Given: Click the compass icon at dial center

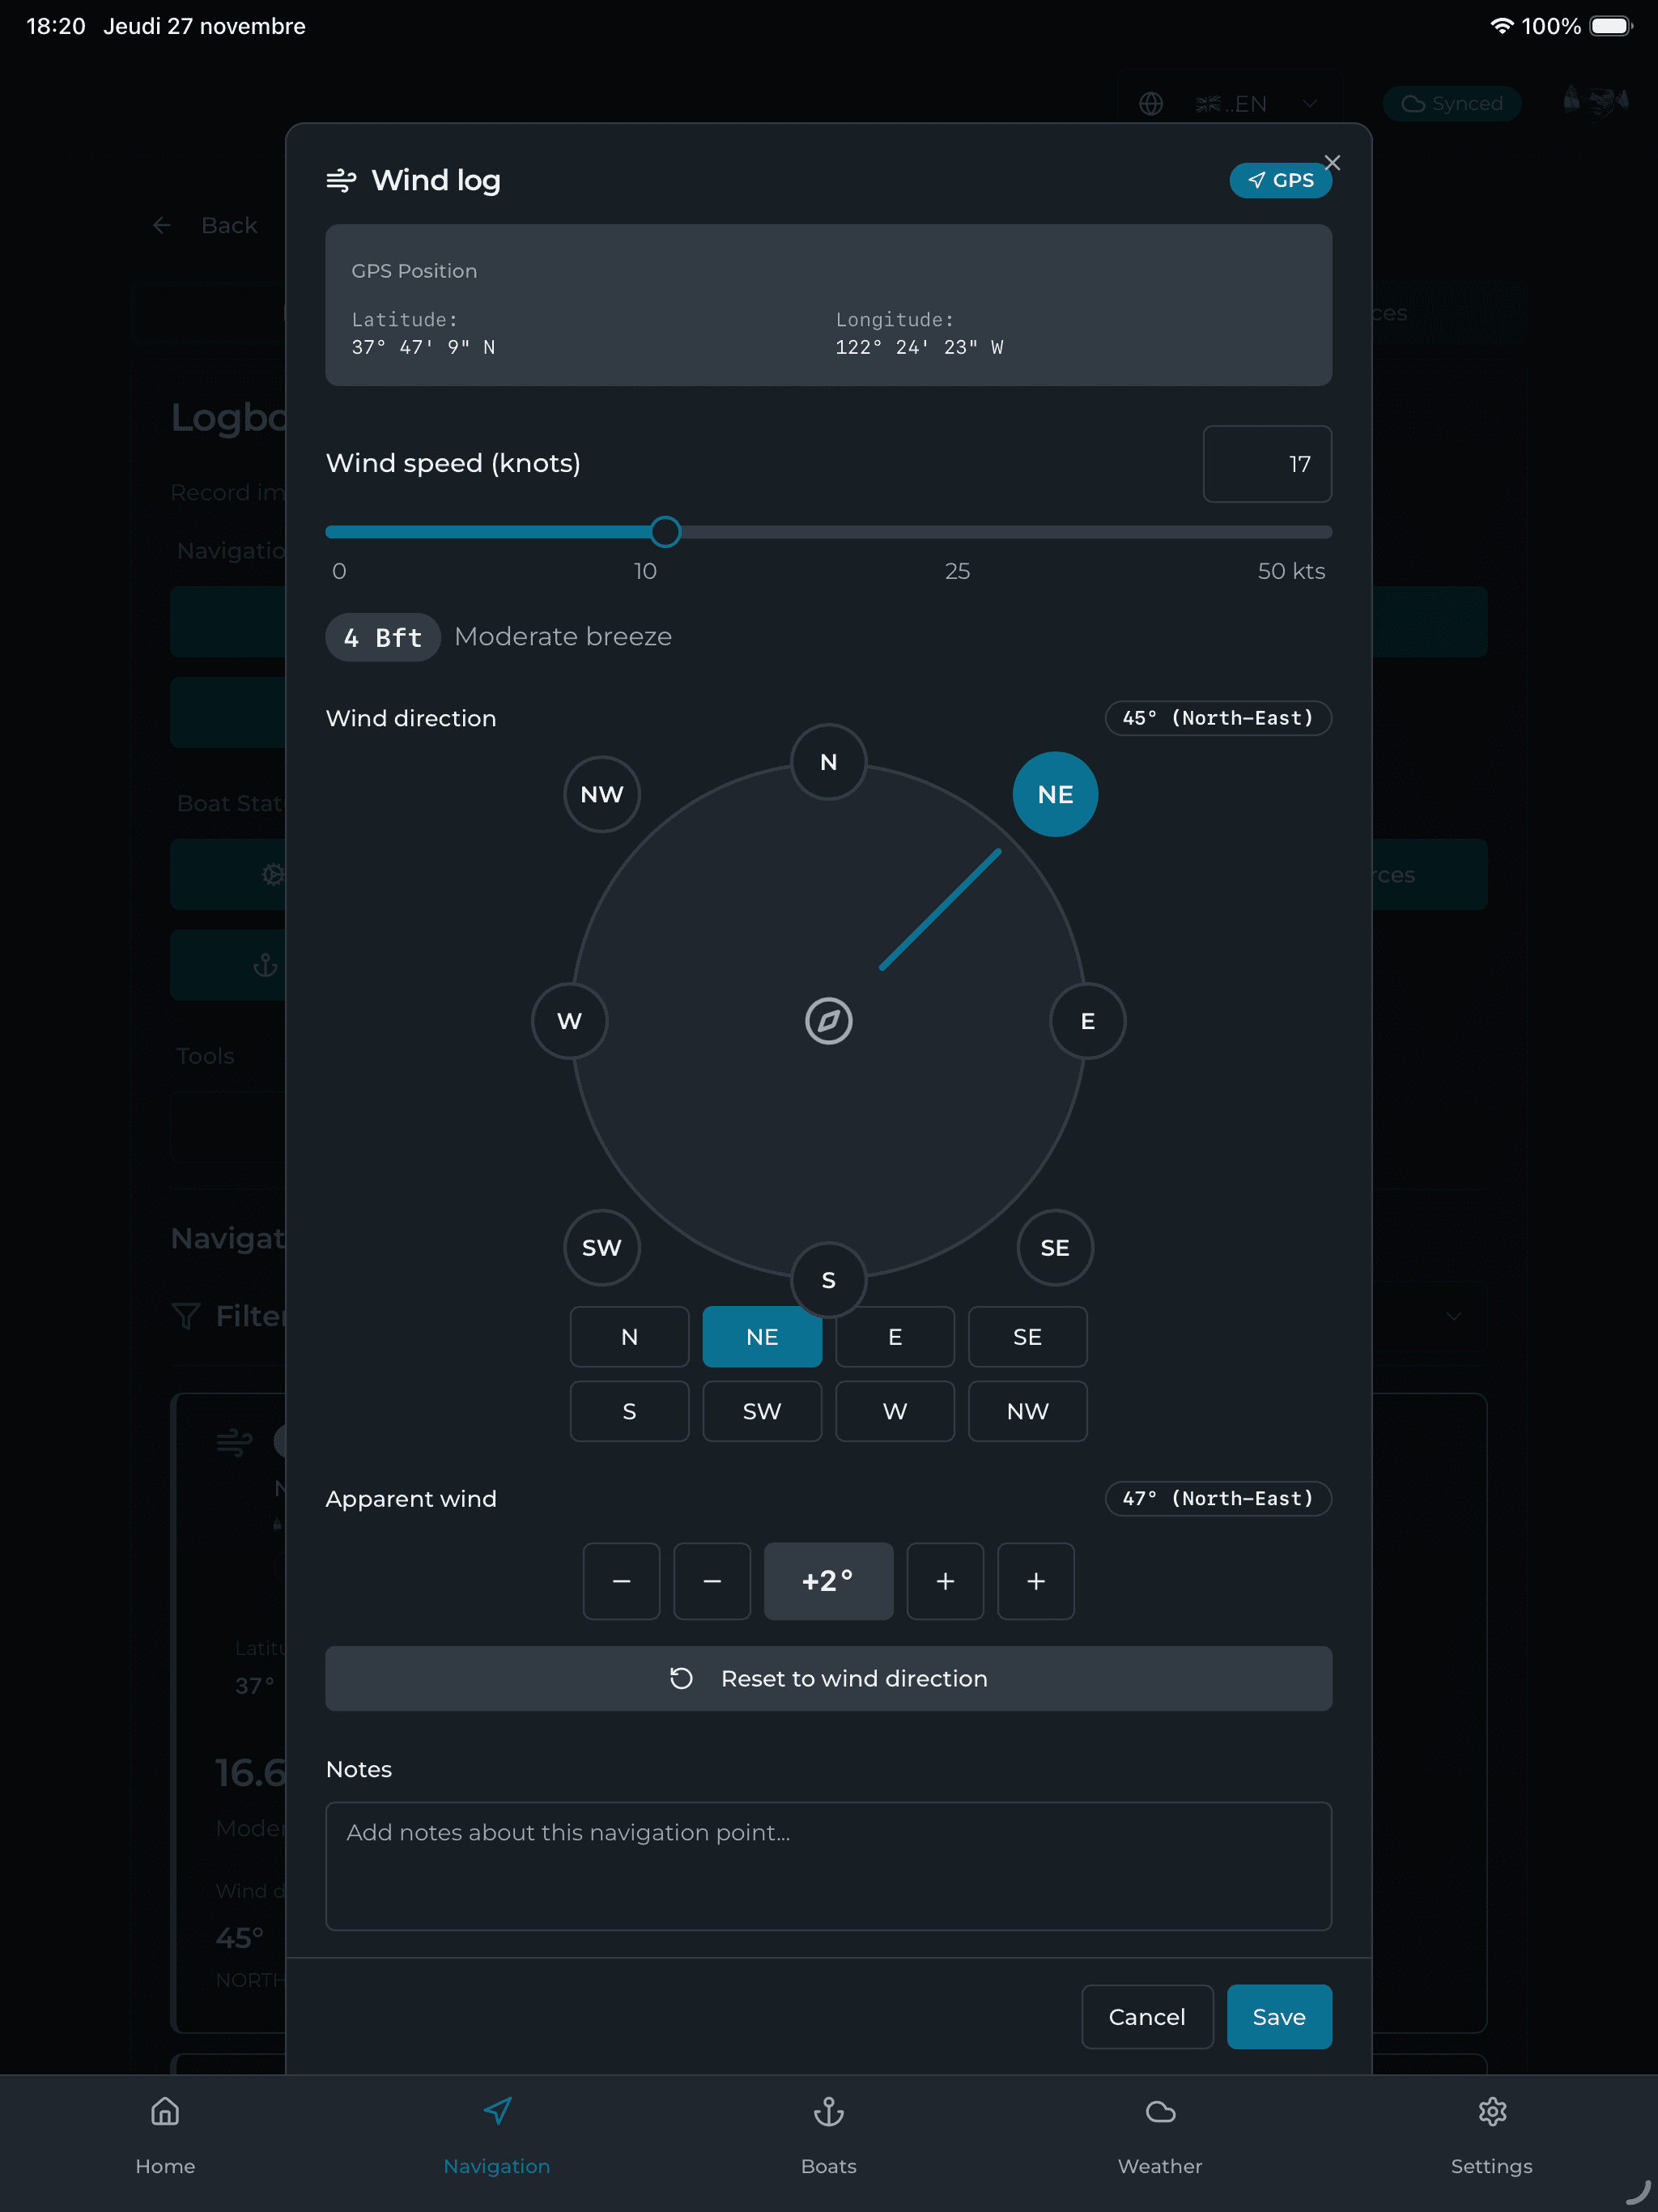Looking at the screenshot, I should pyautogui.click(x=828, y=1021).
